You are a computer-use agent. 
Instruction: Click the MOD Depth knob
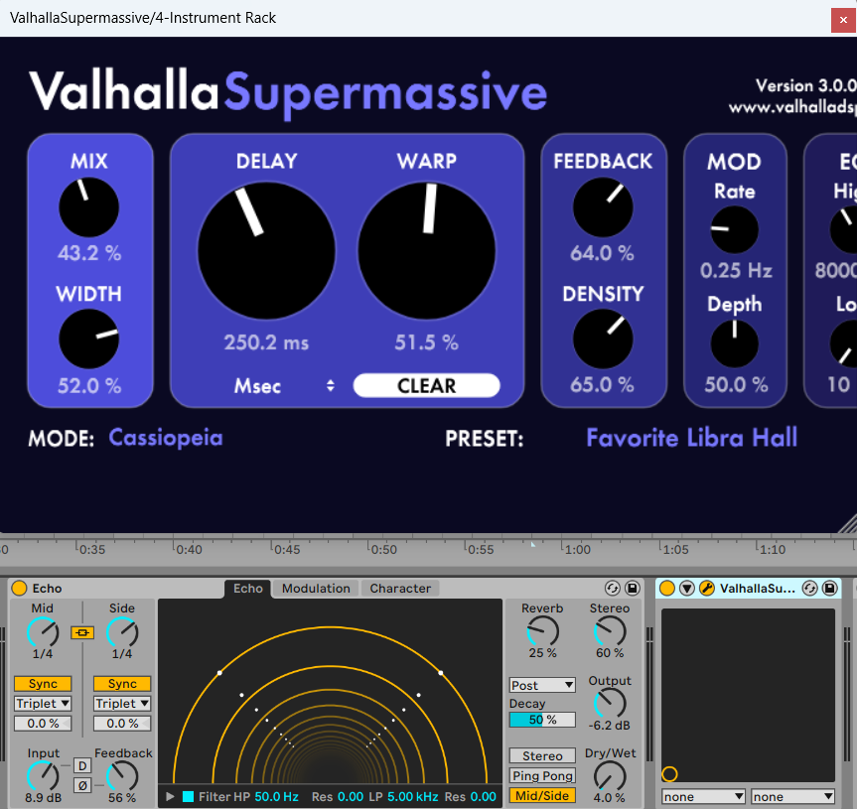click(x=734, y=343)
